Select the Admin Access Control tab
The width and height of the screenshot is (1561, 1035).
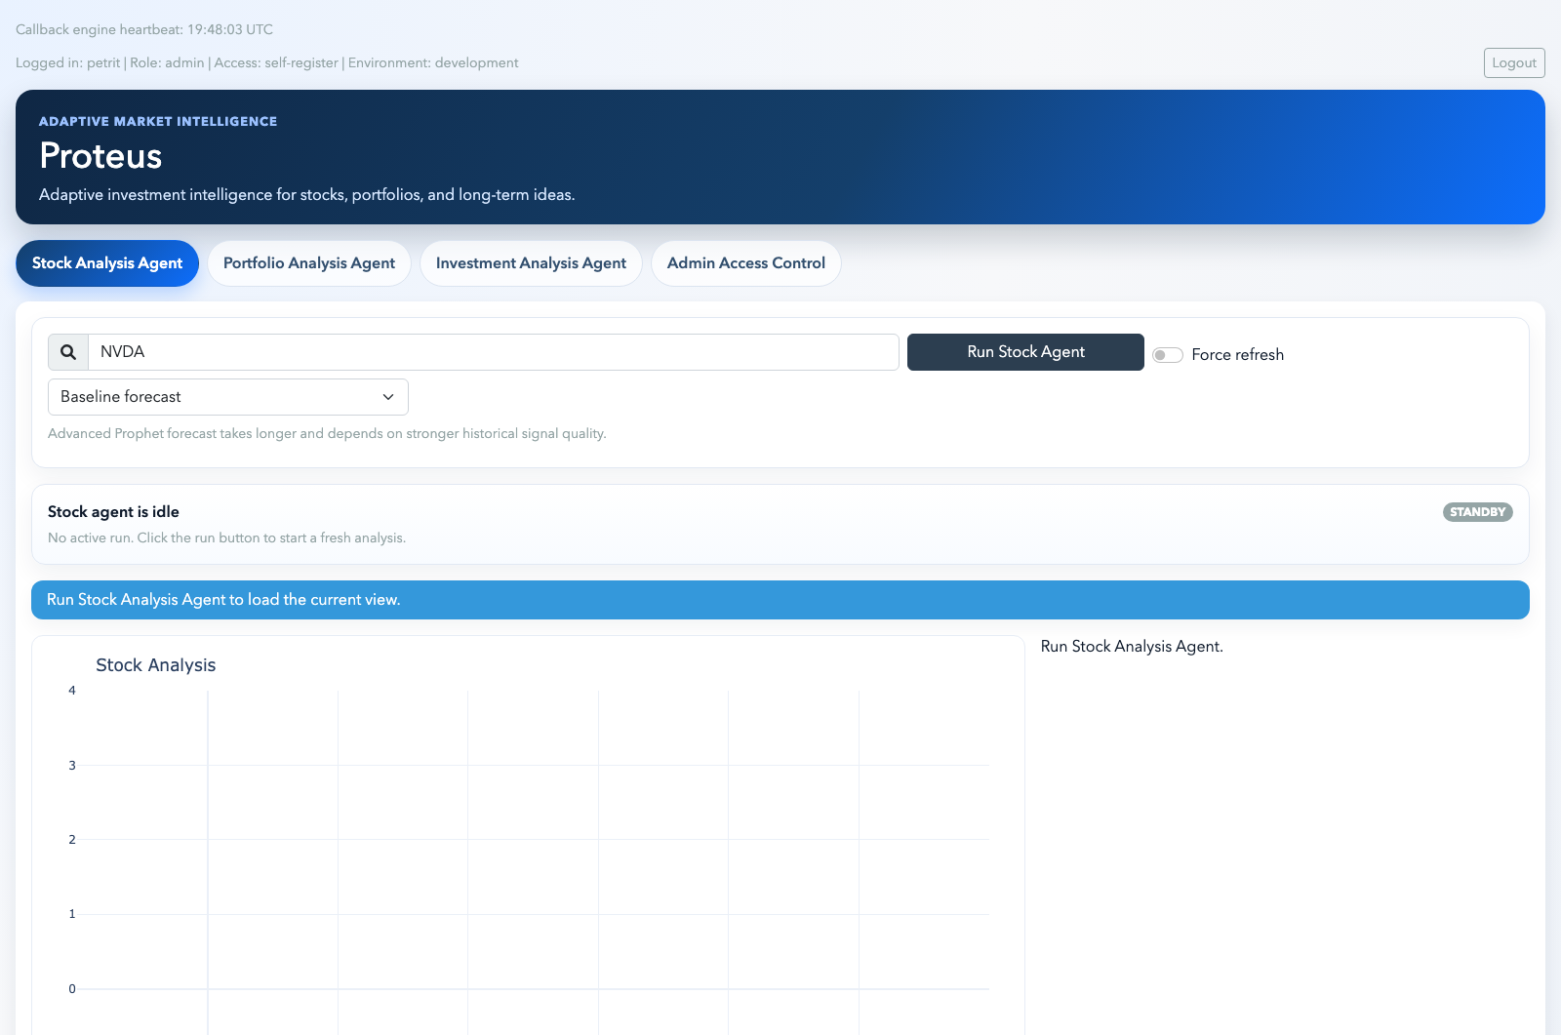tap(745, 262)
